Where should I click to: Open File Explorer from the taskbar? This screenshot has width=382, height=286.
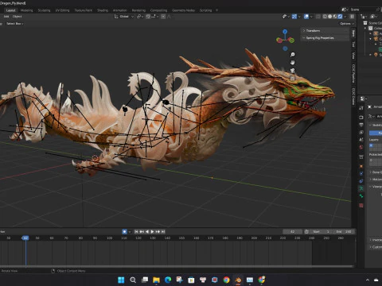[156, 280]
